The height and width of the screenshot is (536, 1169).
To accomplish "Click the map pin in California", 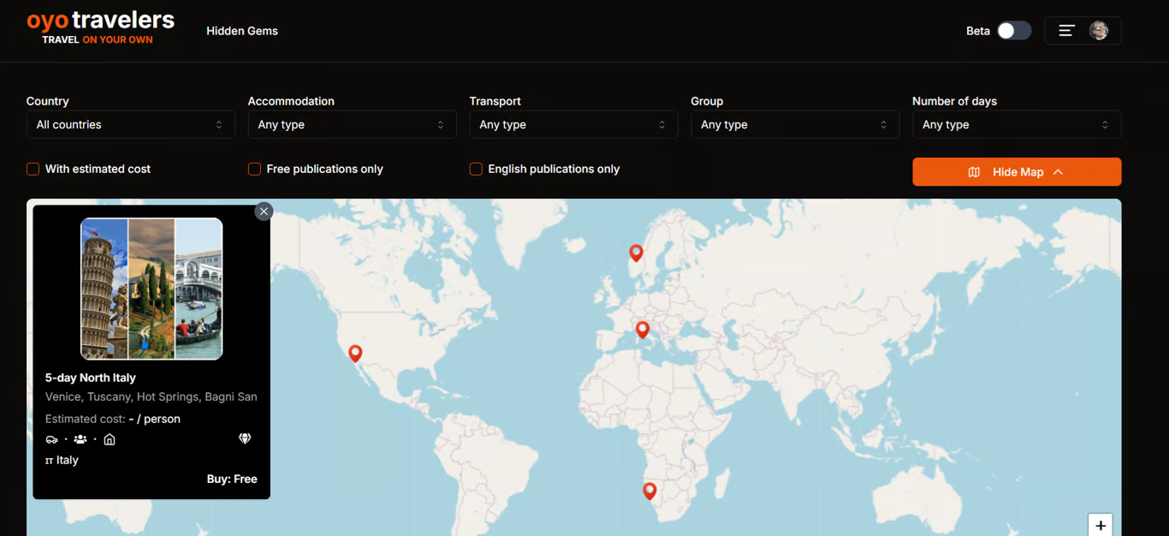I will [x=355, y=353].
